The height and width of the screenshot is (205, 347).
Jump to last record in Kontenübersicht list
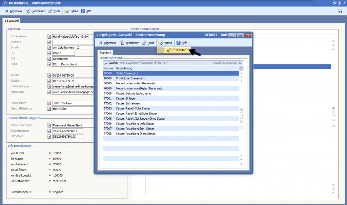click(242, 164)
